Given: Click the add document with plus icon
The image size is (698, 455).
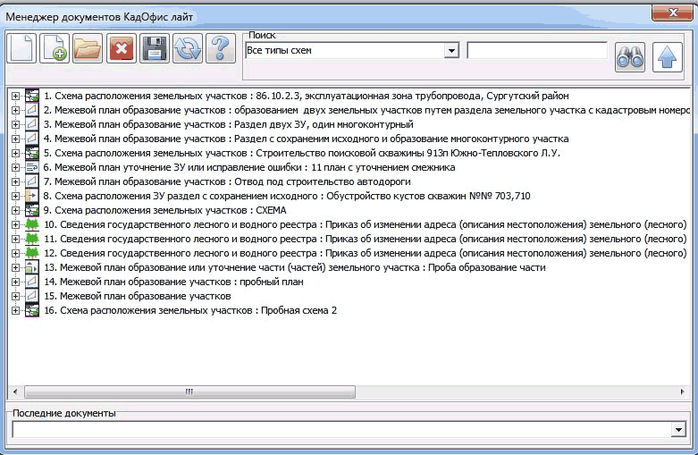Looking at the screenshot, I should [55, 48].
